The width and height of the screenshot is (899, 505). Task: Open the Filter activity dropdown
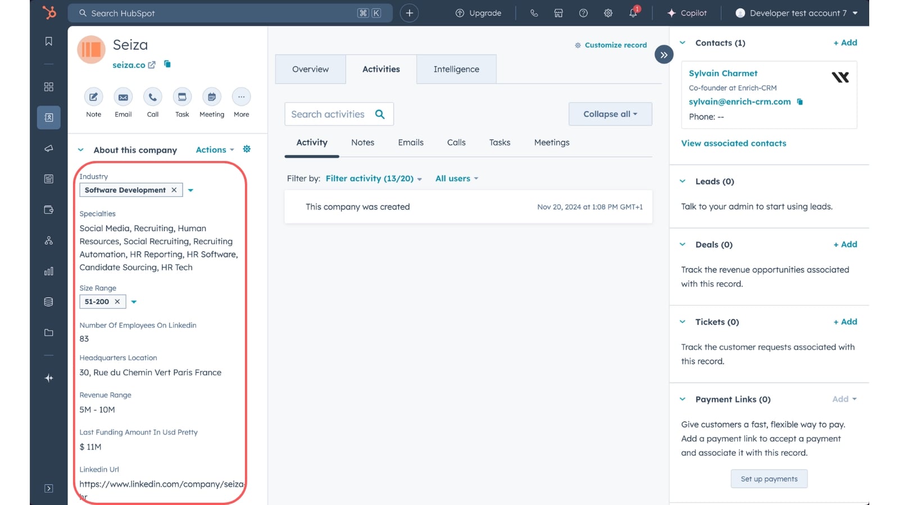tap(374, 178)
